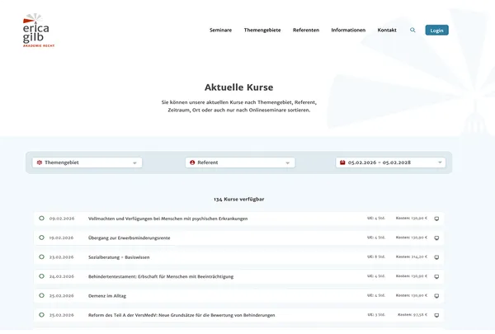Click the date 19.02.2026

pyautogui.click(x=61, y=238)
